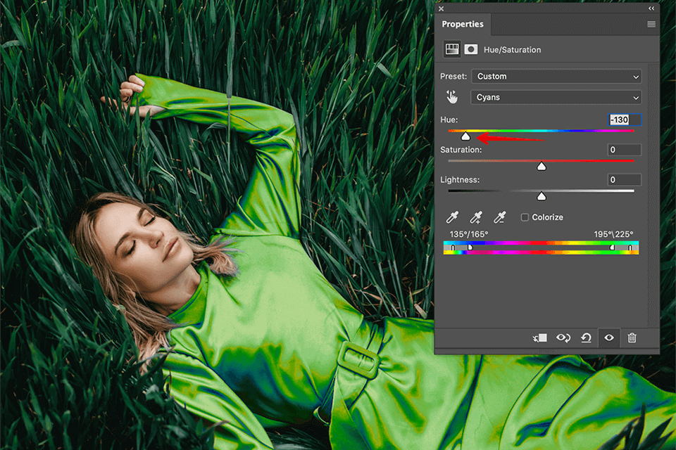Select the plain eyedropper tool

tap(452, 217)
